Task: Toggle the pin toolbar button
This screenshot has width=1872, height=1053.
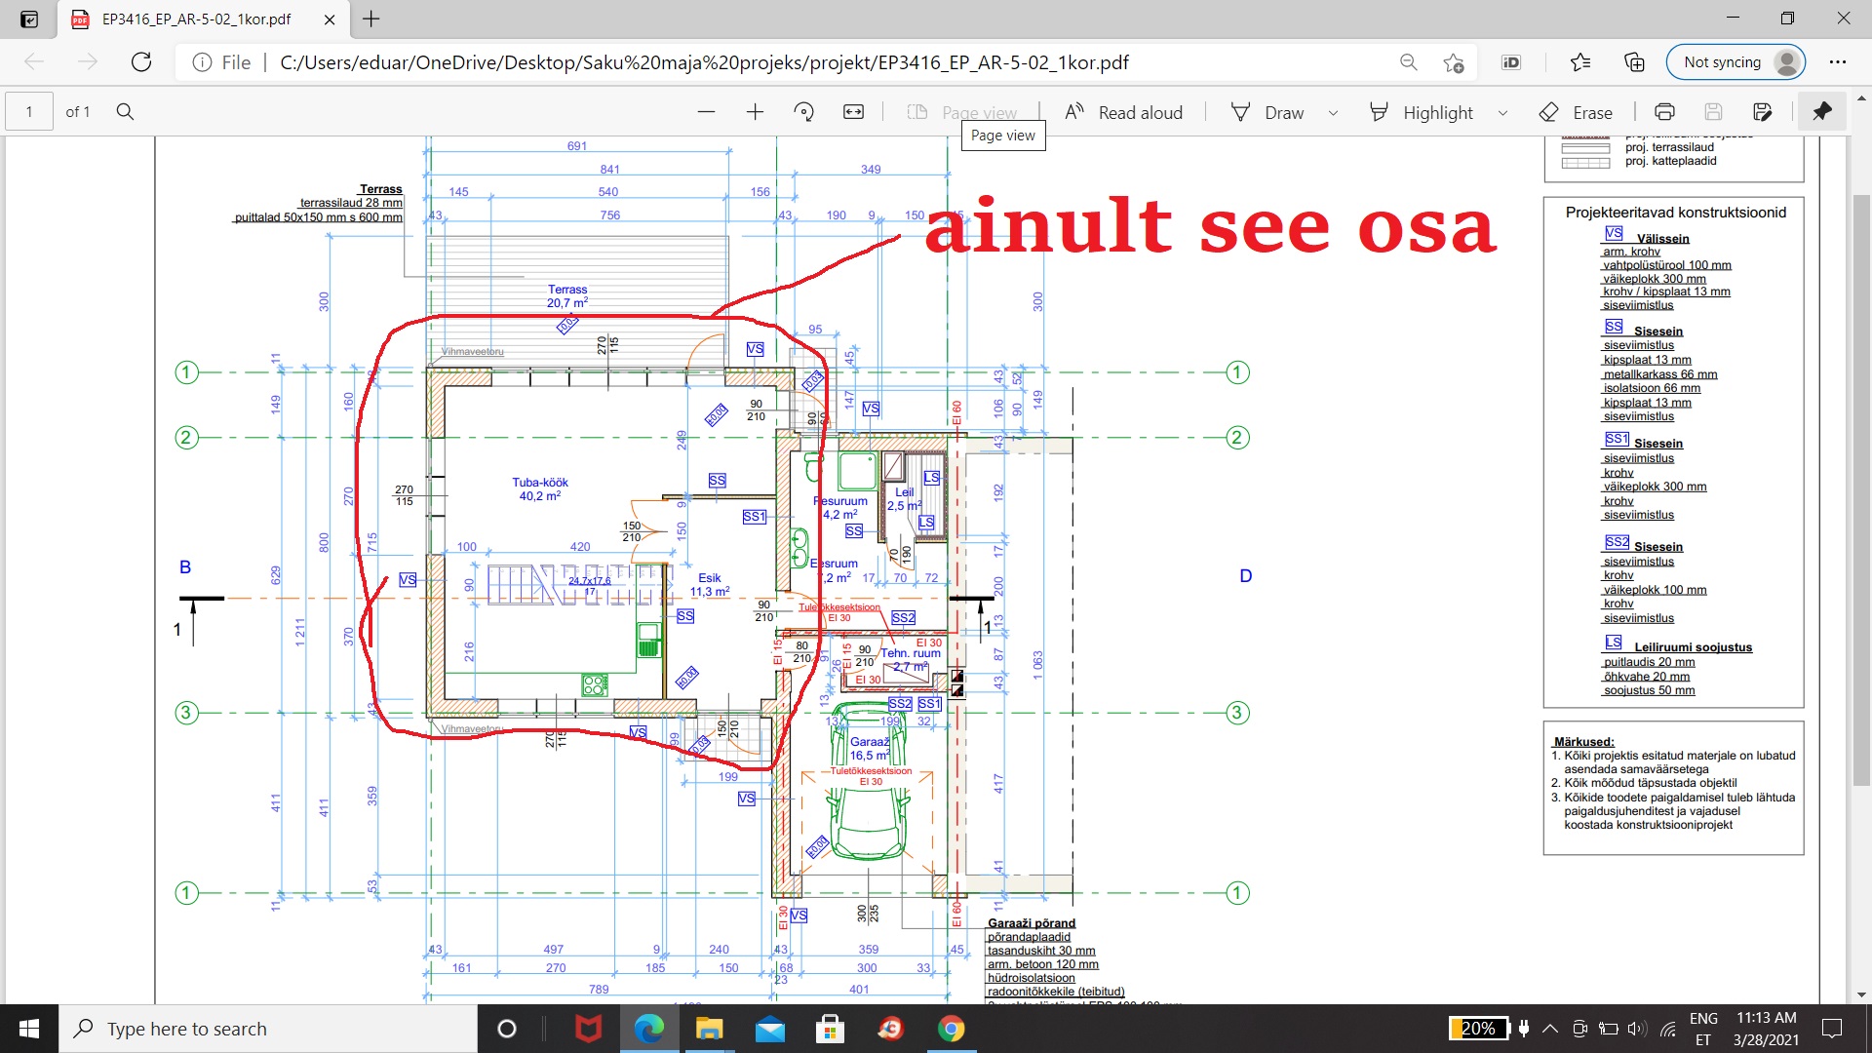Action: tap(1821, 112)
